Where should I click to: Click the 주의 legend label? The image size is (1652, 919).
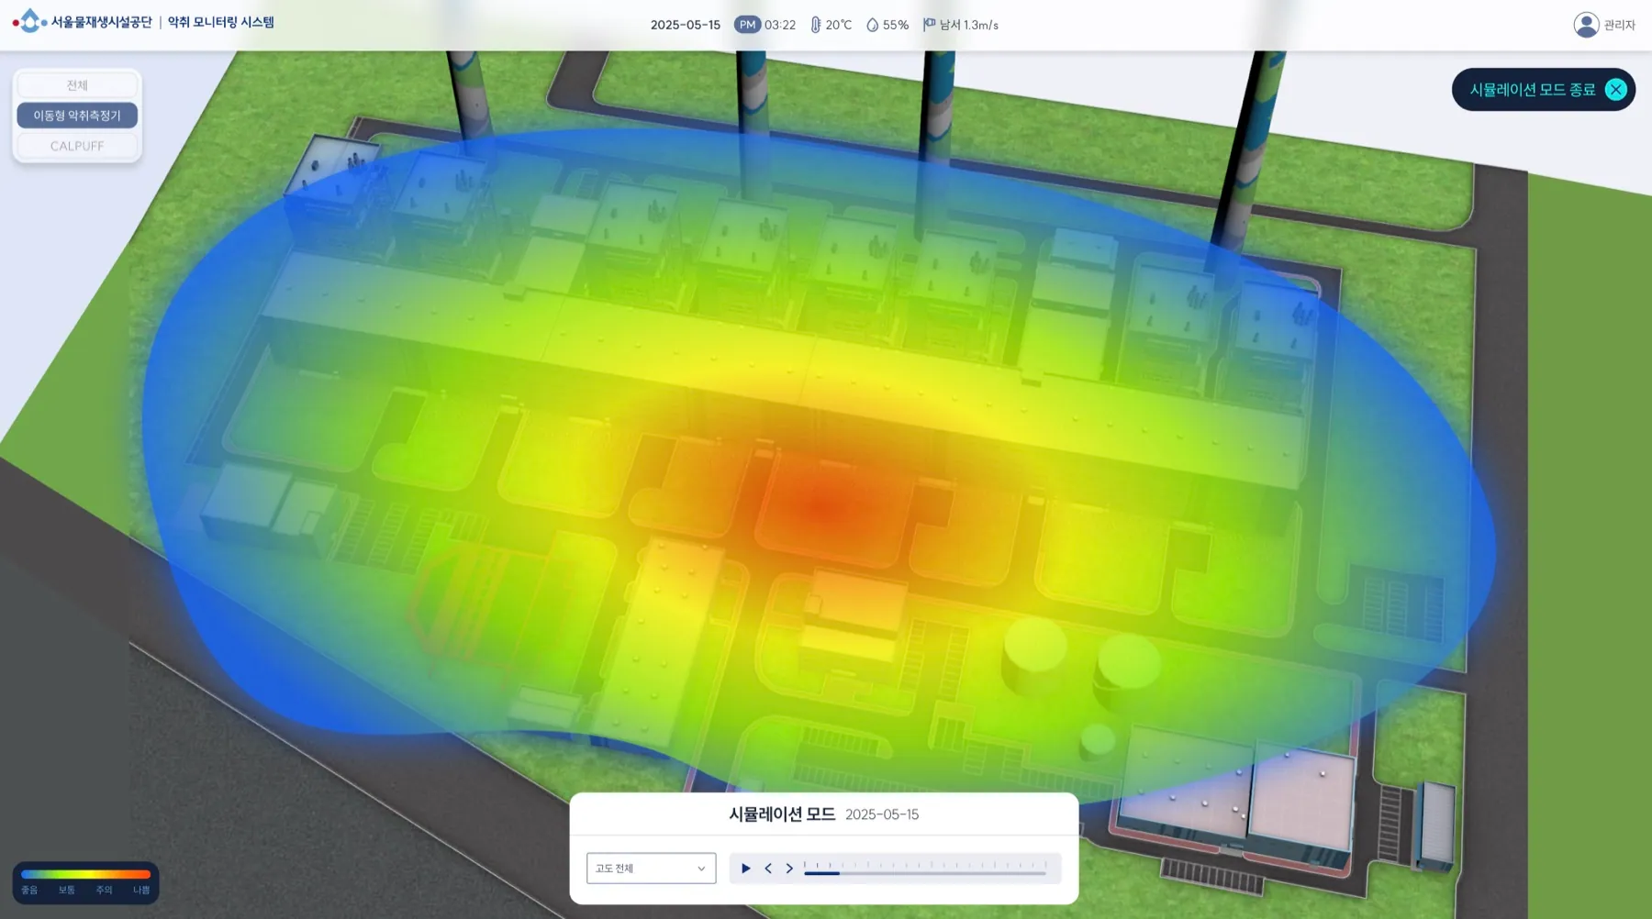click(x=104, y=890)
